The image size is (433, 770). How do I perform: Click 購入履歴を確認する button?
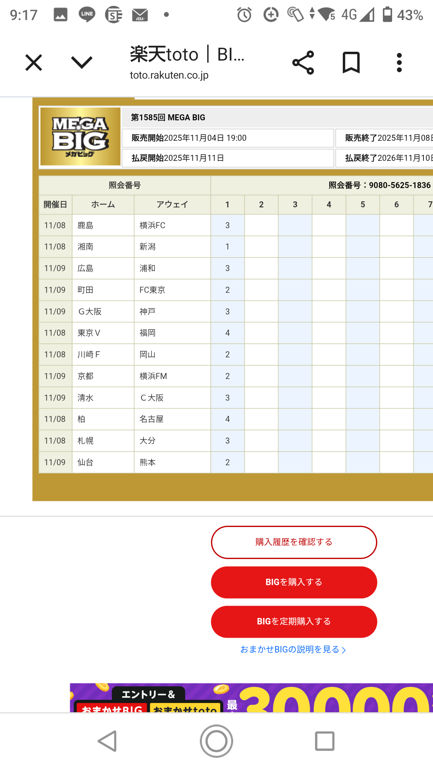(294, 542)
